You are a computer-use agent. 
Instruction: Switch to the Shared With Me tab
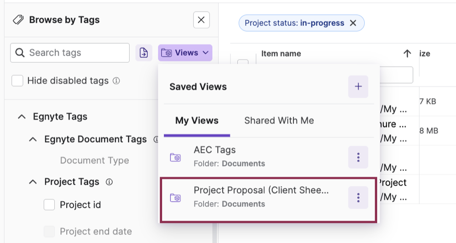click(x=279, y=121)
